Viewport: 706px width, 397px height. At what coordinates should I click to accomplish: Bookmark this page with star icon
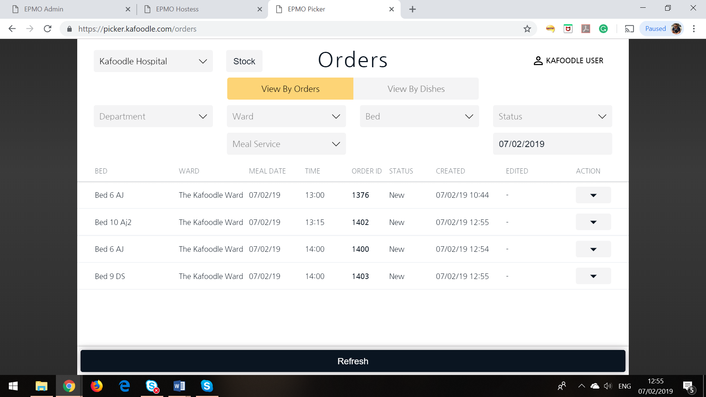527,29
